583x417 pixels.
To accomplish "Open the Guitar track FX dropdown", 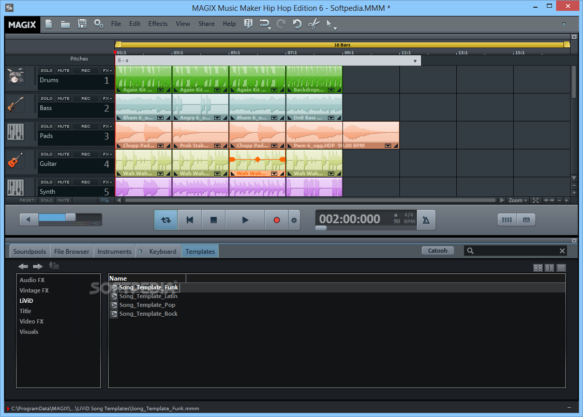I will coord(108,154).
